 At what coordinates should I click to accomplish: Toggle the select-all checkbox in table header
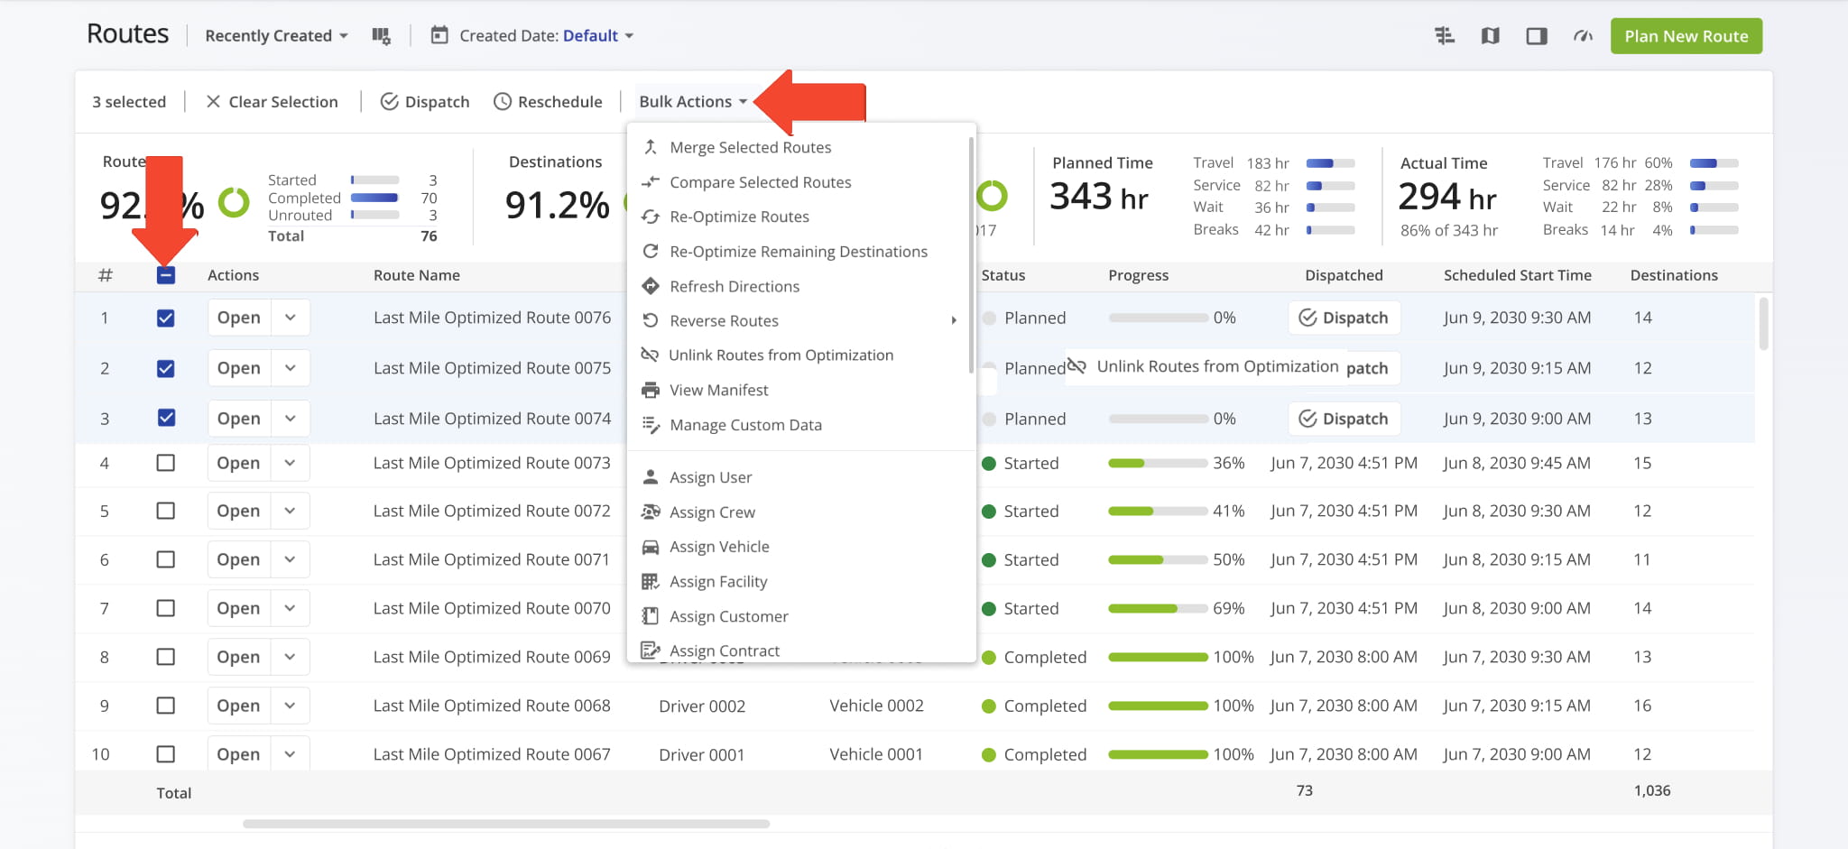tap(166, 275)
